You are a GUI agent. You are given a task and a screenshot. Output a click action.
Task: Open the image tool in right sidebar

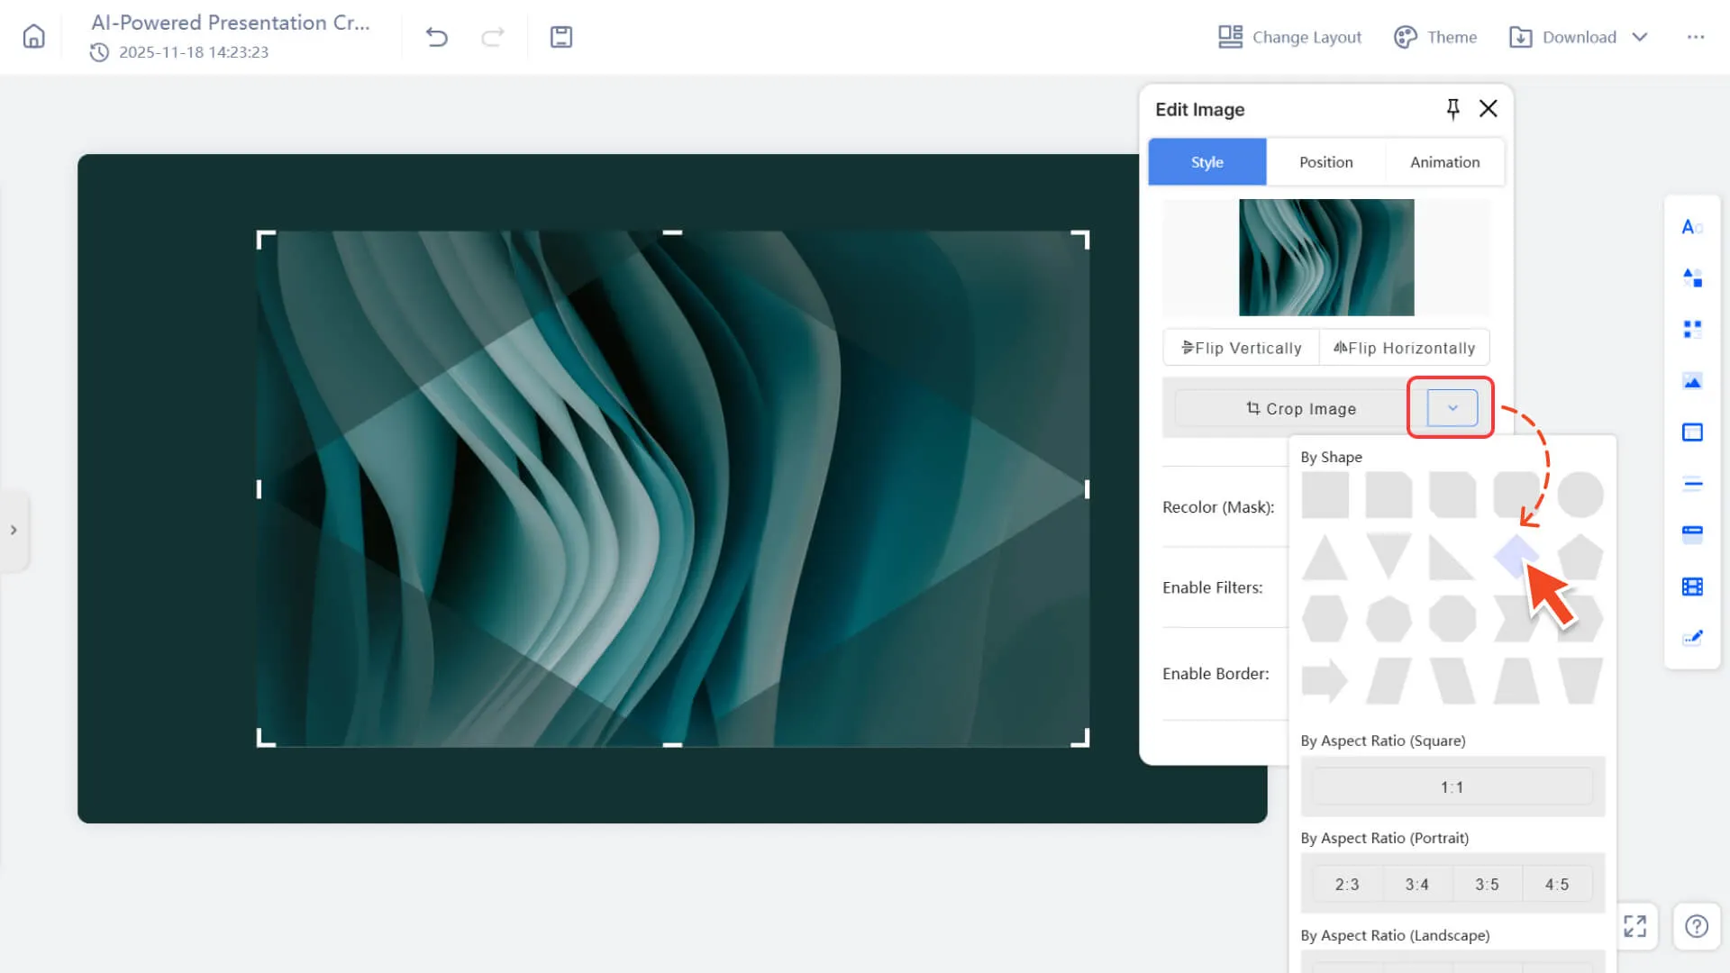pos(1692,381)
